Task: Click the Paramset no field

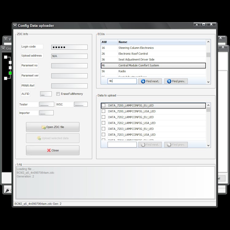Action: tap(69, 66)
